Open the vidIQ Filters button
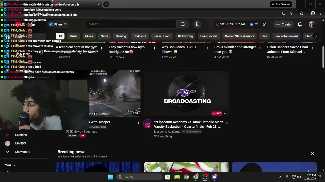Screen dimensions: 325x182 58,25
